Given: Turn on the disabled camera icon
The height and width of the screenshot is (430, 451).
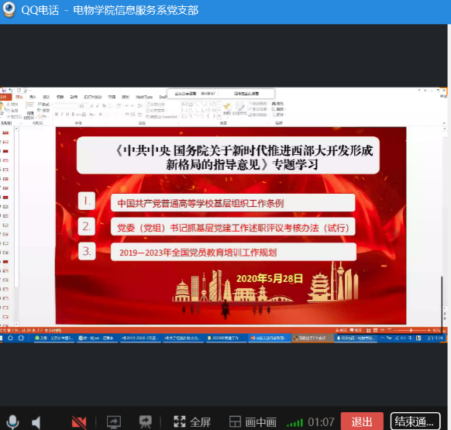Looking at the screenshot, I should 79,422.
